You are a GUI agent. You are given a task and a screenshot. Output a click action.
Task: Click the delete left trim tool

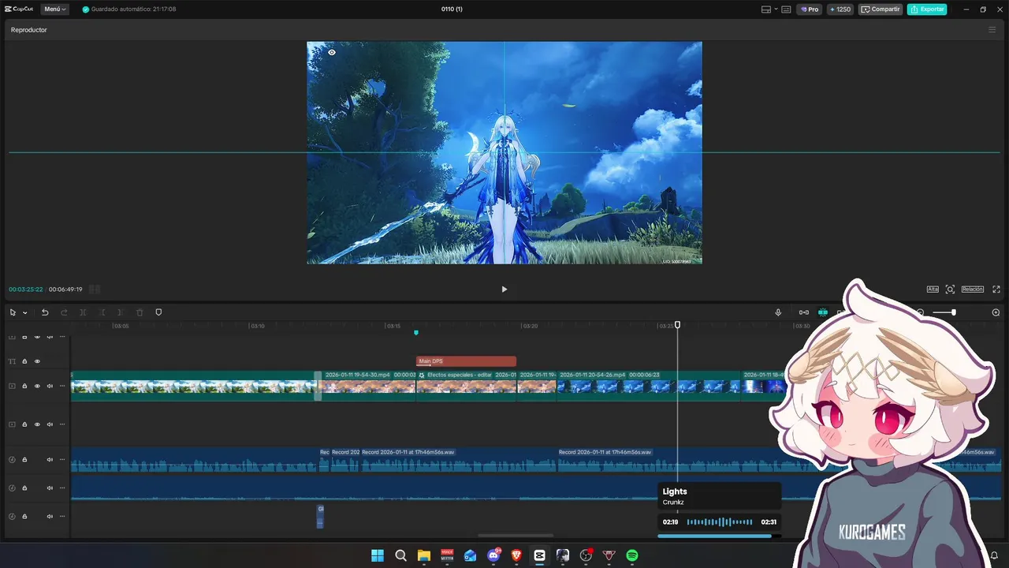click(x=102, y=312)
